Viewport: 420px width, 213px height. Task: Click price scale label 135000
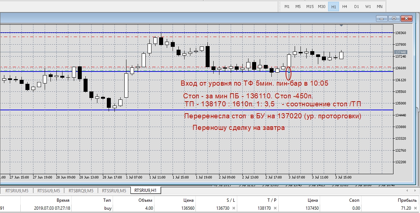tap(400, 103)
